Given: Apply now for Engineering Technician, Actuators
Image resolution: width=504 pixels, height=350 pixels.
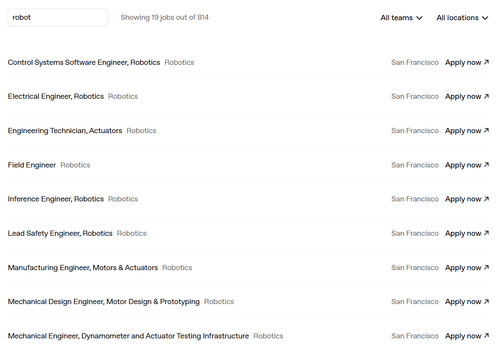Looking at the screenshot, I should (467, 131).
